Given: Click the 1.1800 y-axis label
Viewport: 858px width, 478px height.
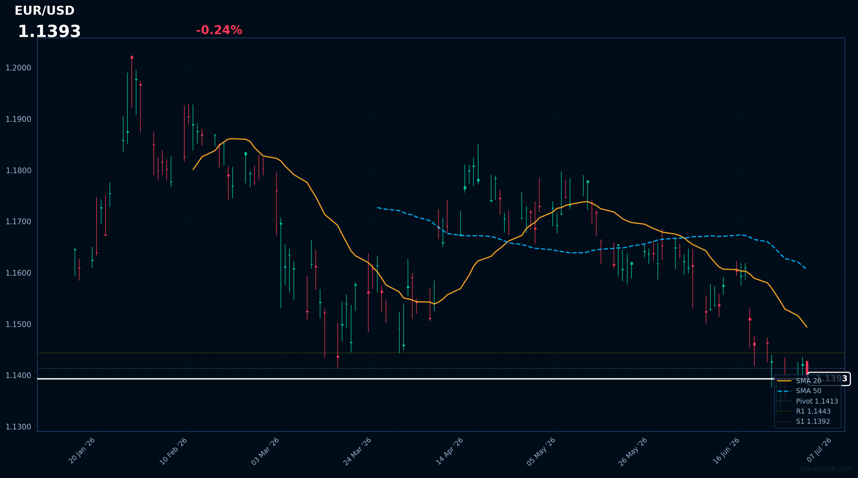Looking at the screenshot, I should click(x=18, y=171).
